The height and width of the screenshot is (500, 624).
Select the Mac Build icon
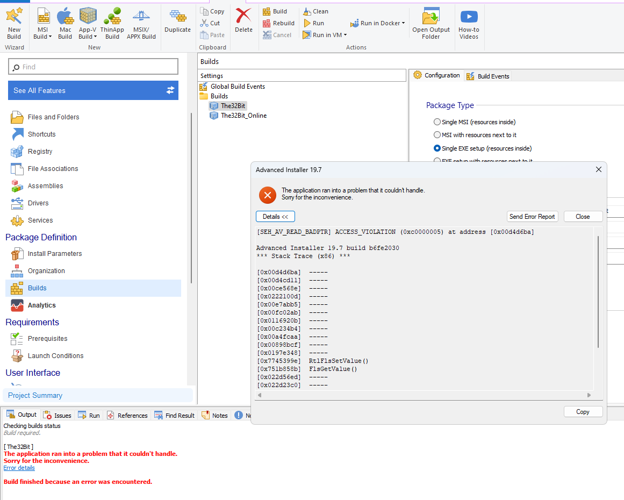click(65, 23)
